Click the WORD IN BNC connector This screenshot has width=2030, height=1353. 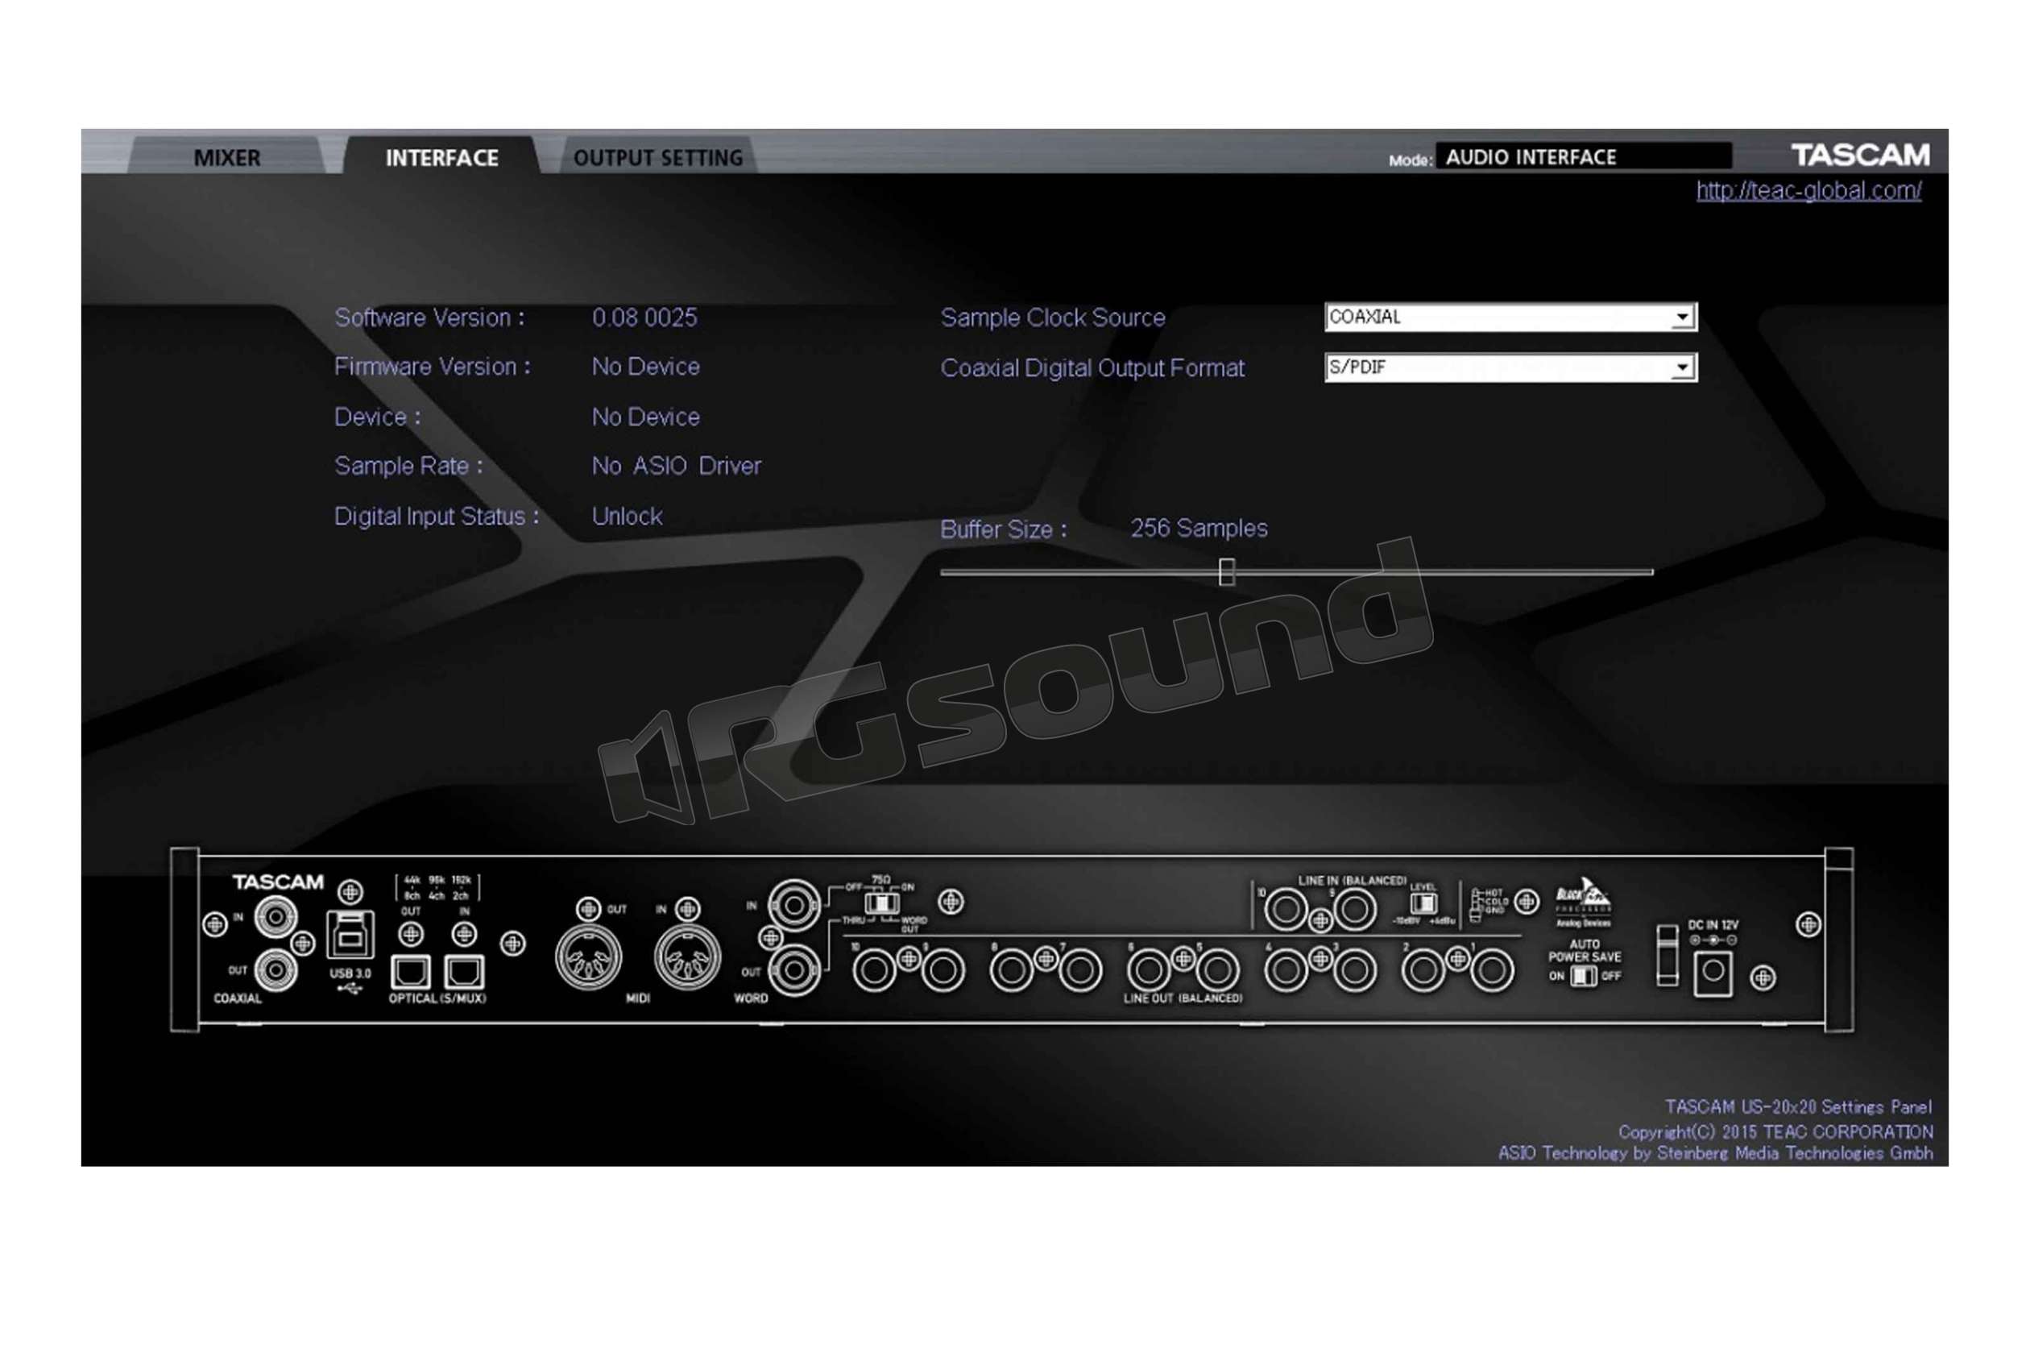pyautogui.click(x=794, y=905)
